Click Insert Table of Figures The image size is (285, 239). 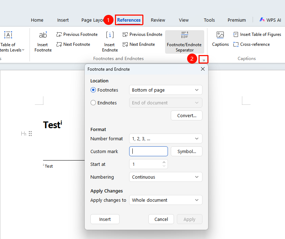coord(257,34)
